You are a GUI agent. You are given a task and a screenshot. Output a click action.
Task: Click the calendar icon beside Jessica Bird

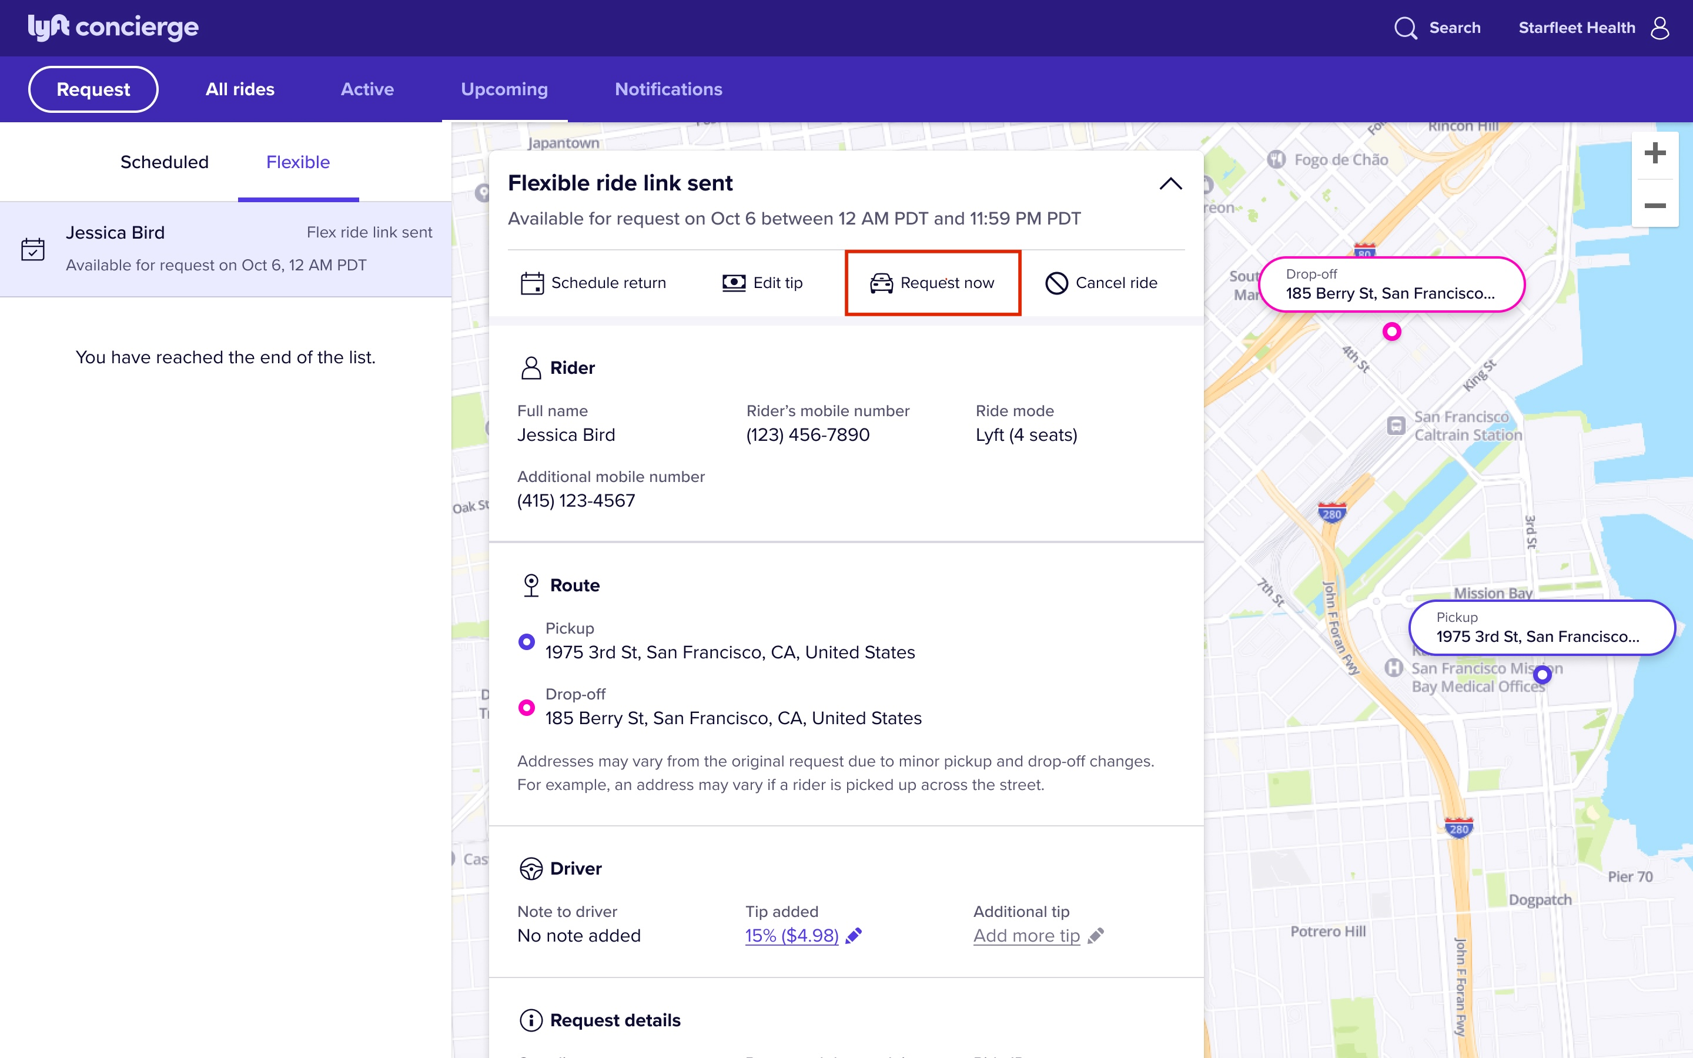click(33, 249)
